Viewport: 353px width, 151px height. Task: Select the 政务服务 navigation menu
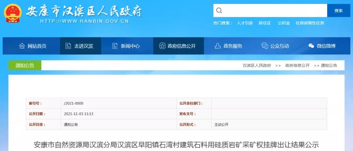point(233,46)
